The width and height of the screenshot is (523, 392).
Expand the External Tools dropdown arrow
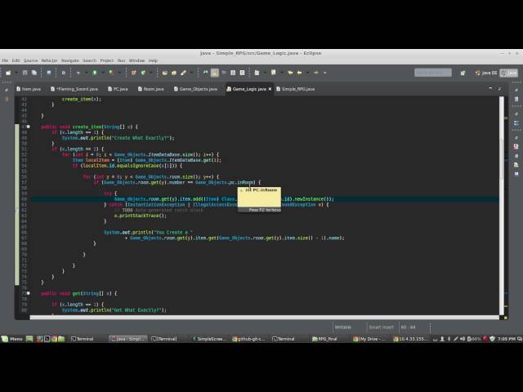tap(119, 73)
